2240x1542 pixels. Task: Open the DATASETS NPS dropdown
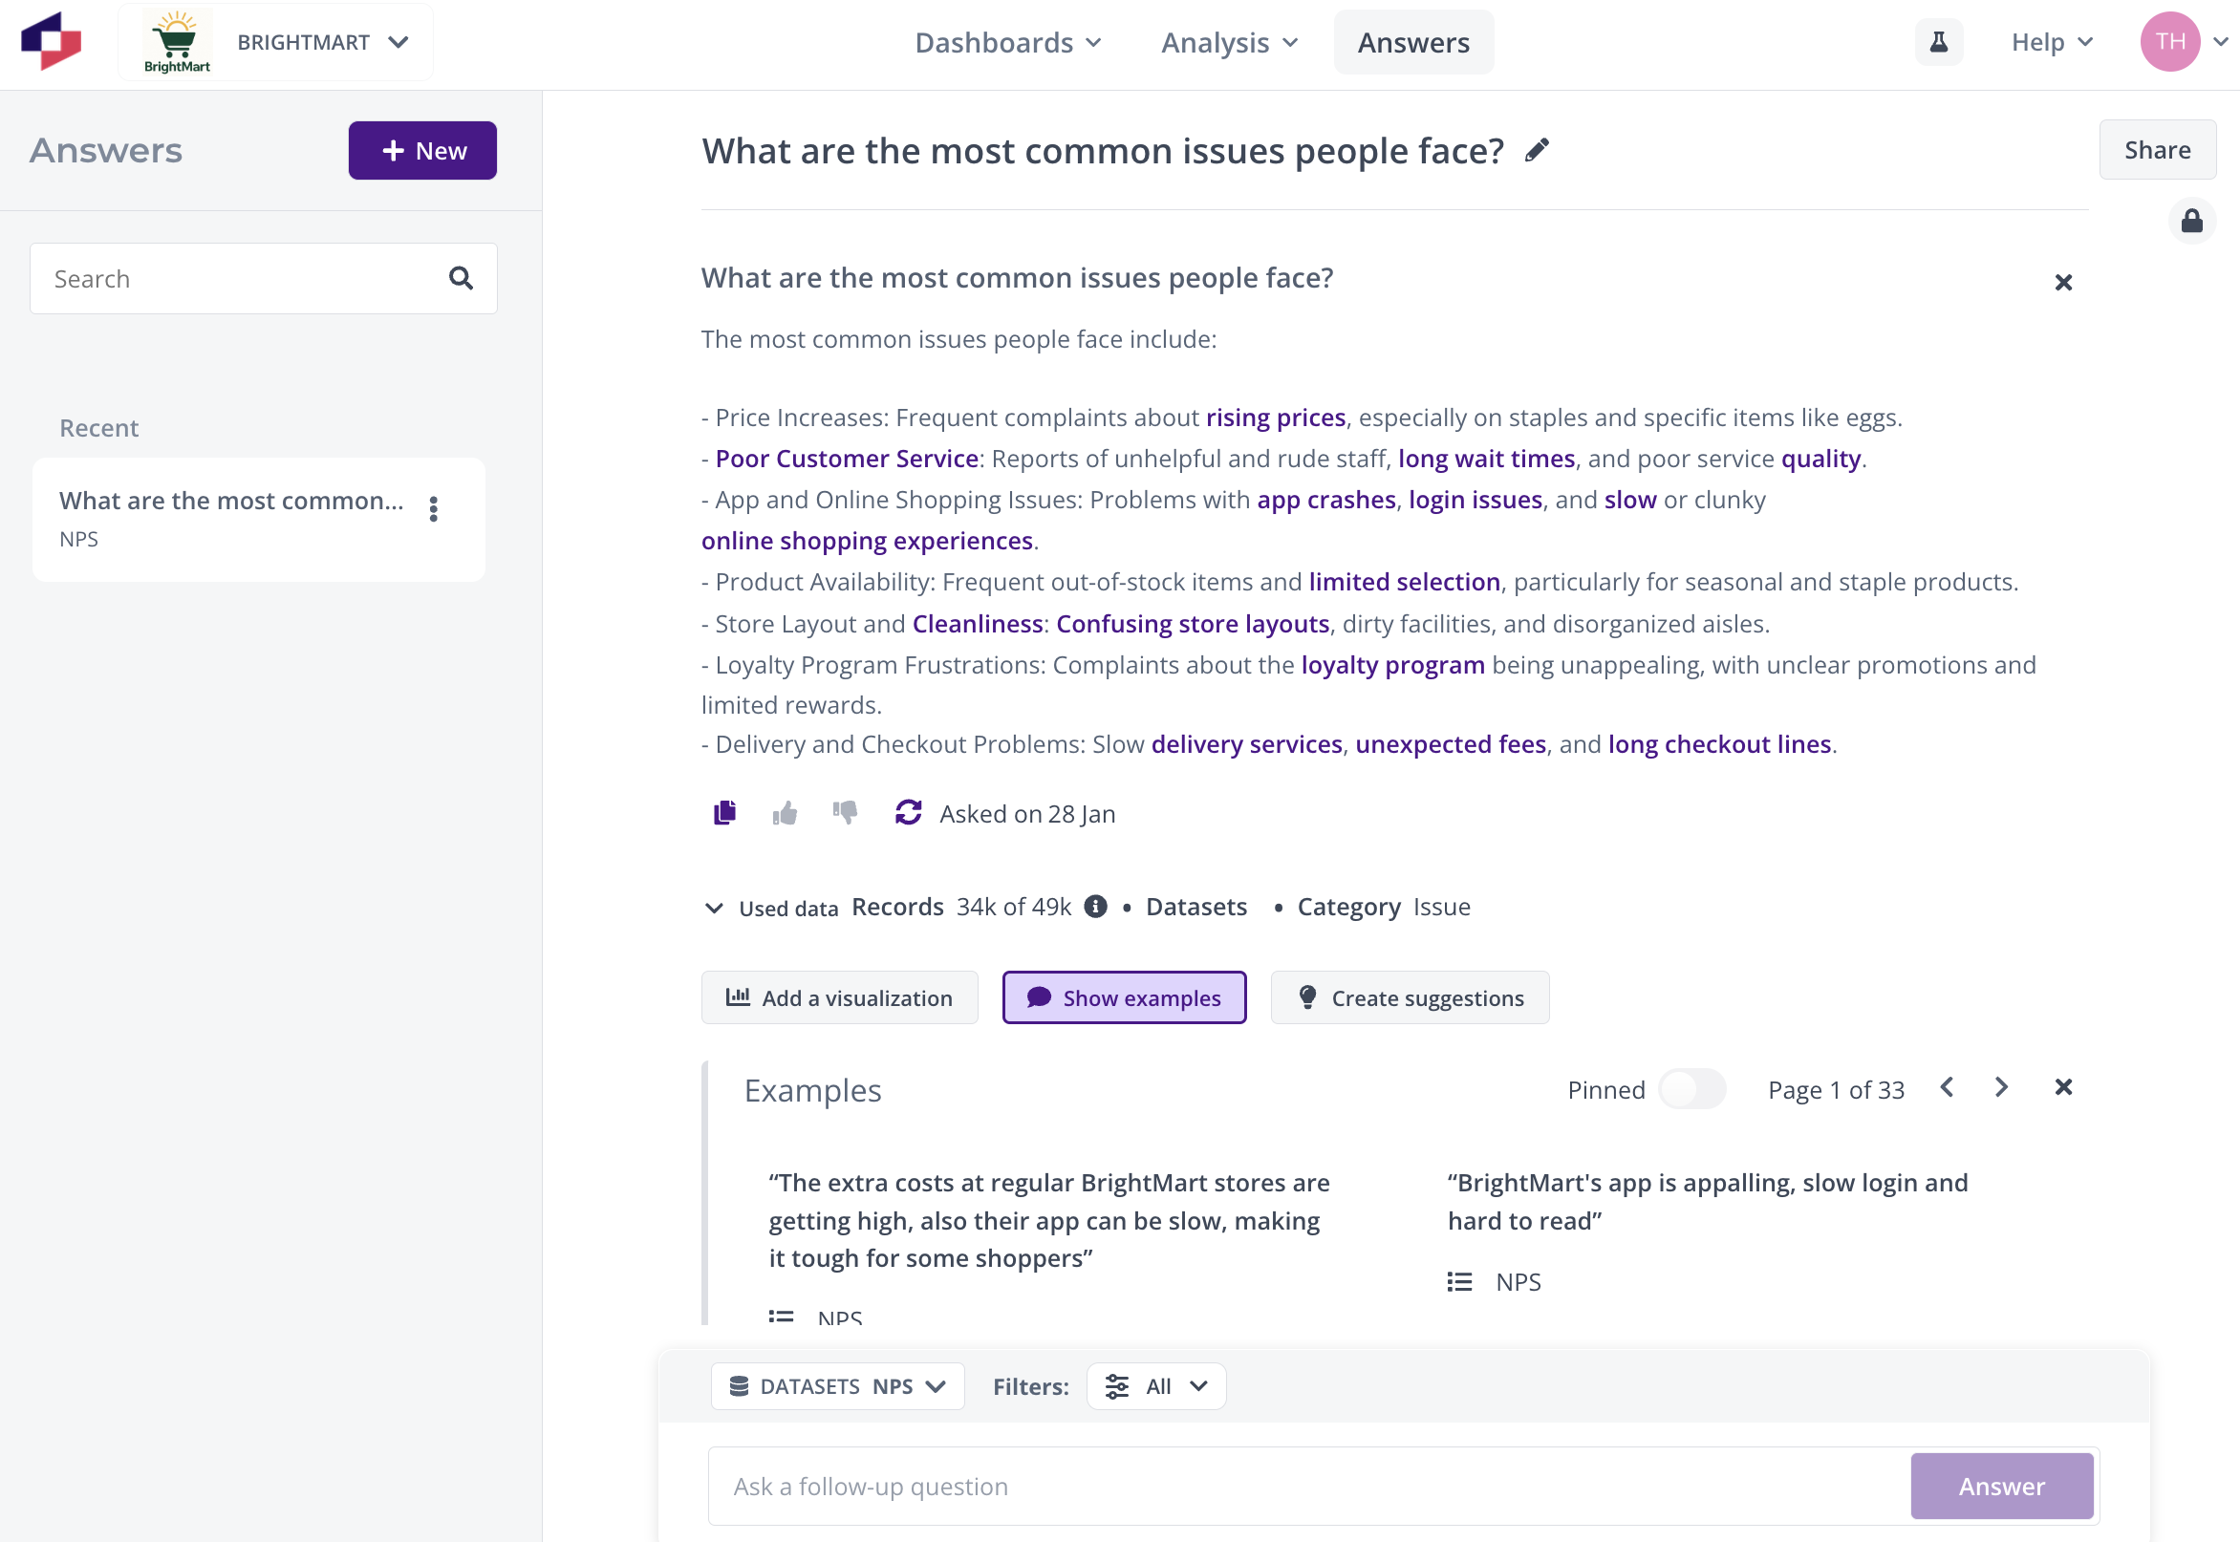[x=838, y=1386]
